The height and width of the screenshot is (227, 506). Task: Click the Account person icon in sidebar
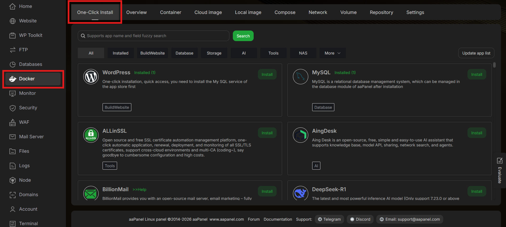coord(12,209)
